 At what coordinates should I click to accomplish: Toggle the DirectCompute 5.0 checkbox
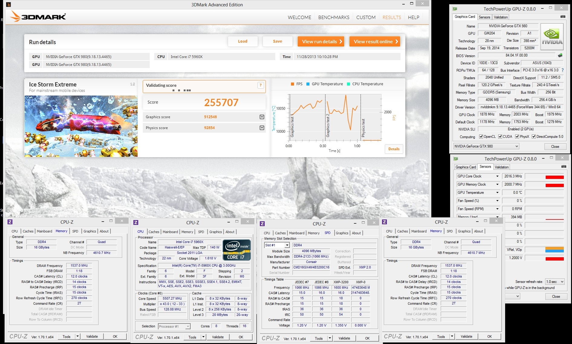point(534,137)
